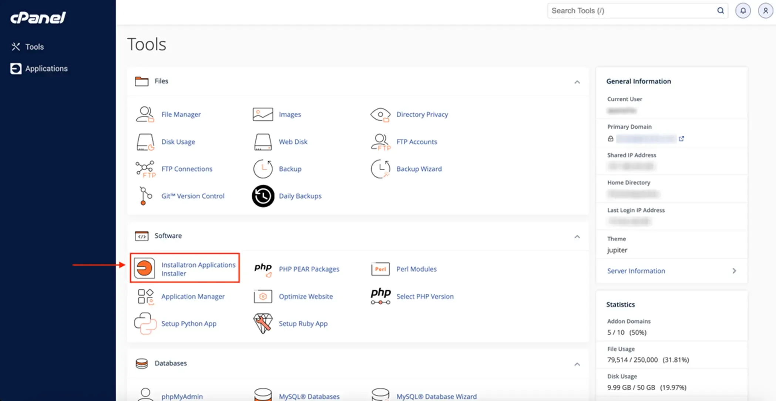View Daily Backups

[300, 196]
